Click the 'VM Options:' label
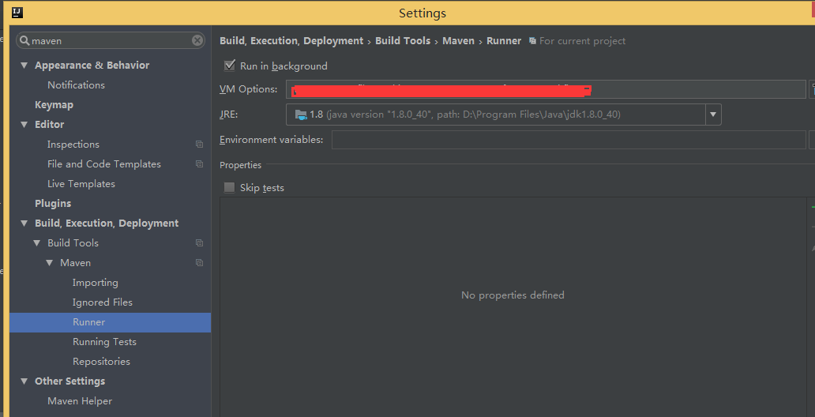The height and width of the screenshot is (417, 815). click(249, 89)
